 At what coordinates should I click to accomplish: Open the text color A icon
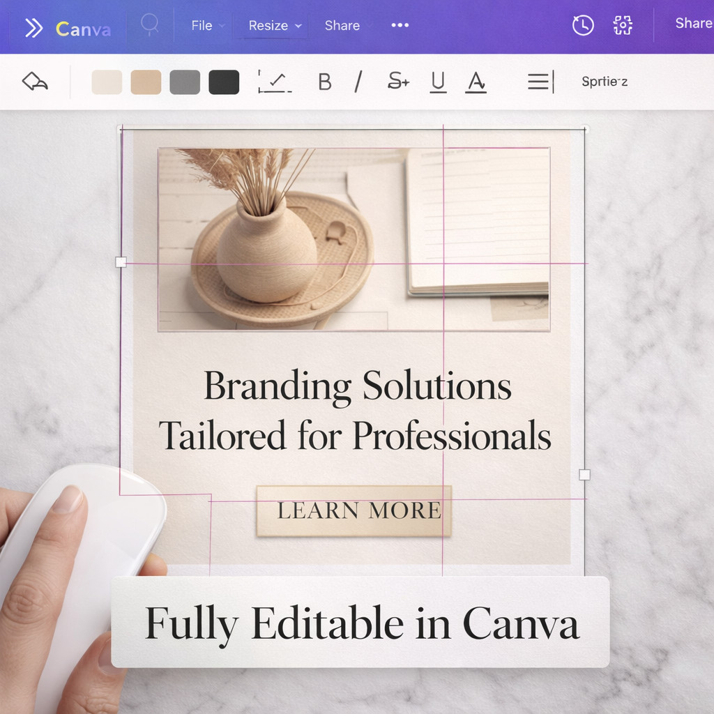(476, 82)
